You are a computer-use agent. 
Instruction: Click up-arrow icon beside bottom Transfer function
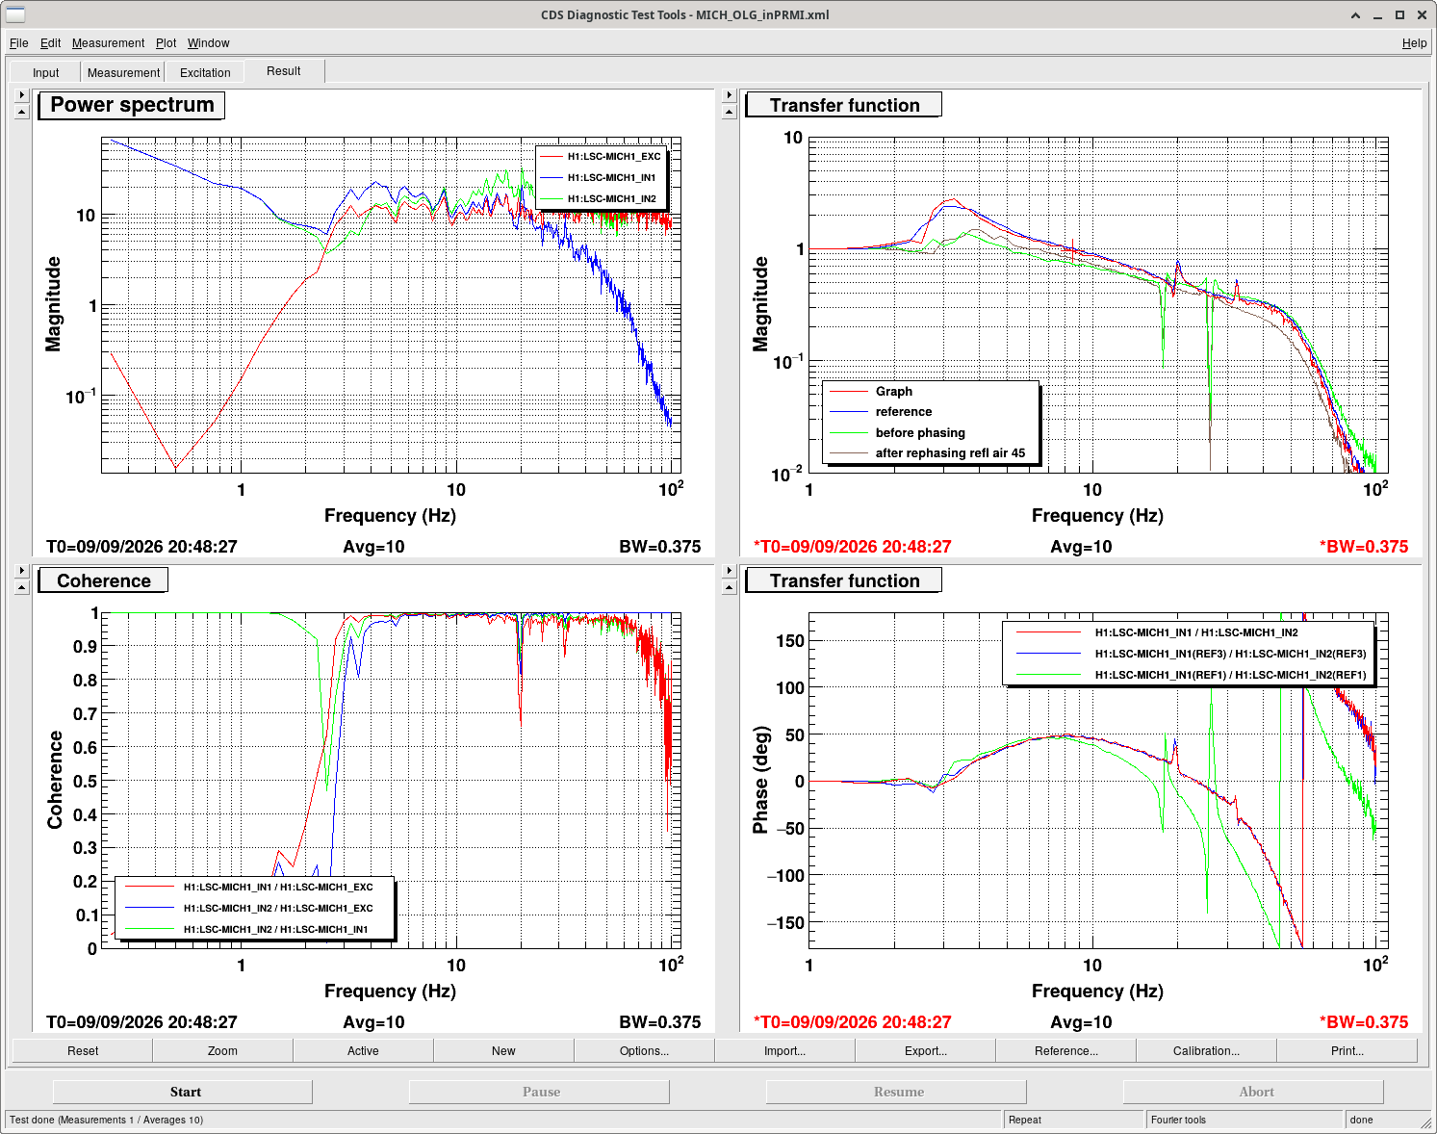click(x=729, y=587)
